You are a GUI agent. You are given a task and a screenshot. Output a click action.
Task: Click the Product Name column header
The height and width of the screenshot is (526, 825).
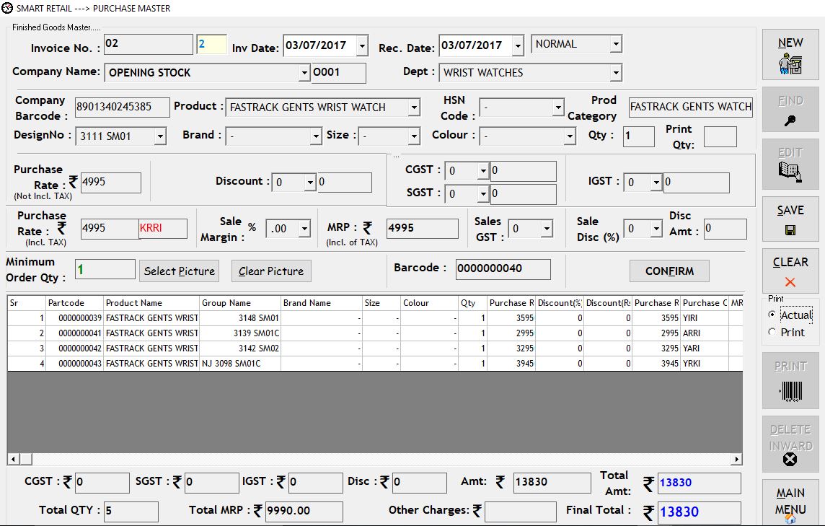pyautogui.click(x=151, y=303)
